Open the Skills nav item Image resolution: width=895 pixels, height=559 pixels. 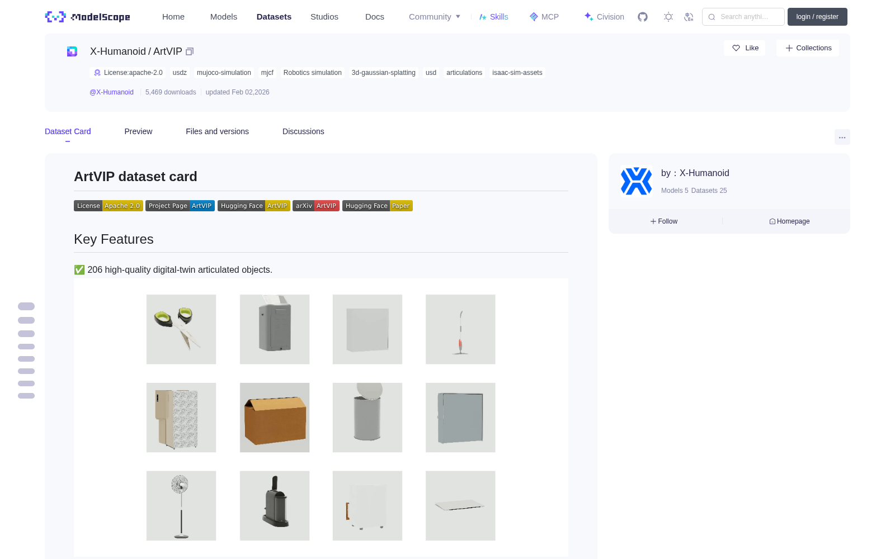493,17
